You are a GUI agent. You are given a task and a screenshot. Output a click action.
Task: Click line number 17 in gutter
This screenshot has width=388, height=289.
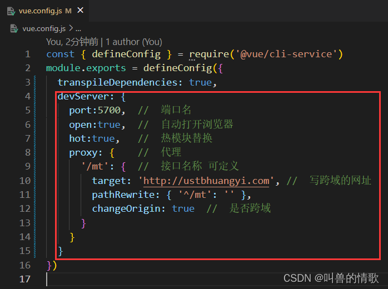(25, 279)
